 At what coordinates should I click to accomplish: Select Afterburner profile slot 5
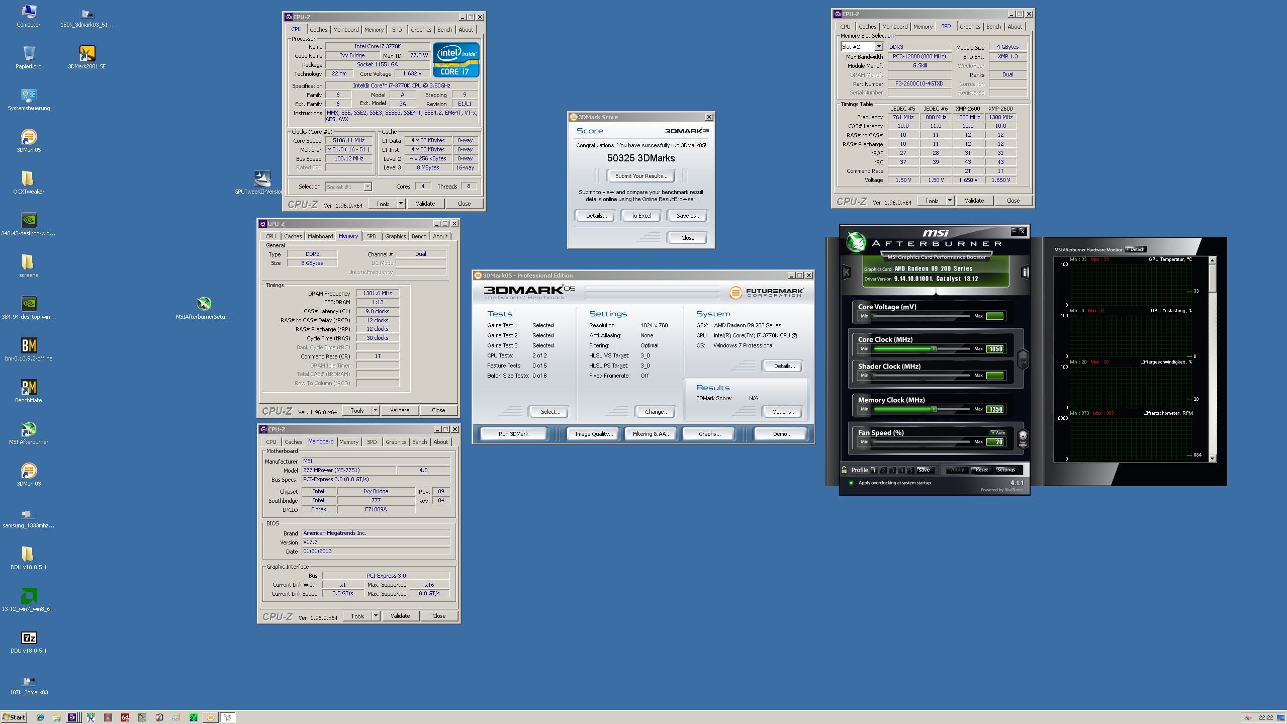tap(910, 470)
